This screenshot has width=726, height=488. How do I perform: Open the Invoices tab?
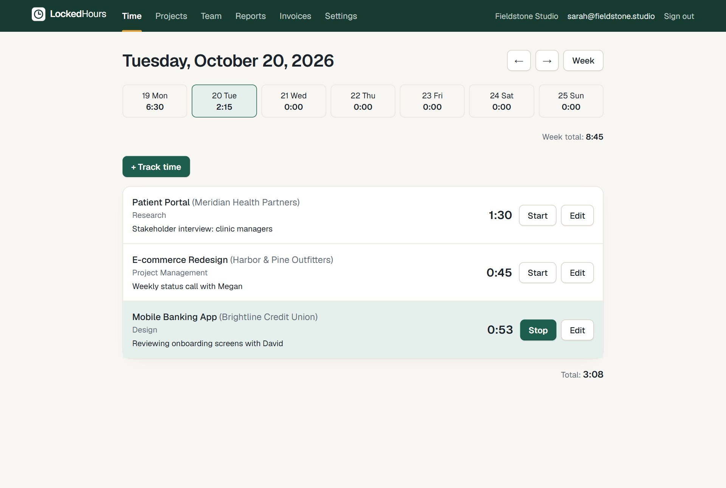[x=295, y=16]
